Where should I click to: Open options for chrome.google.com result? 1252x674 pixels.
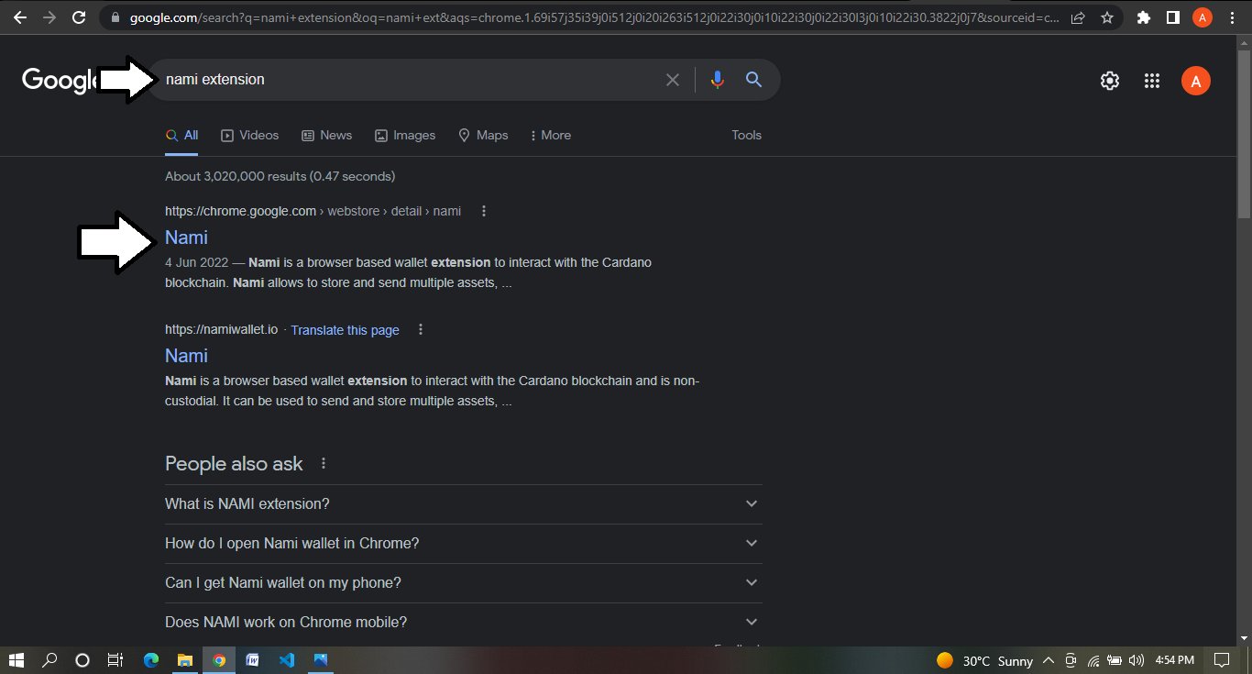click(x=484, y=211)
